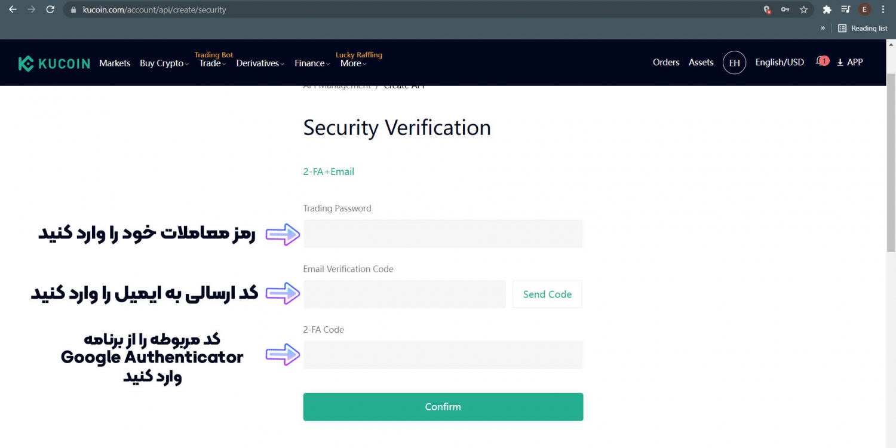Focus the 2-FA Code field
The width and height of the screenshot is (896, 448).
pos(443,355)
